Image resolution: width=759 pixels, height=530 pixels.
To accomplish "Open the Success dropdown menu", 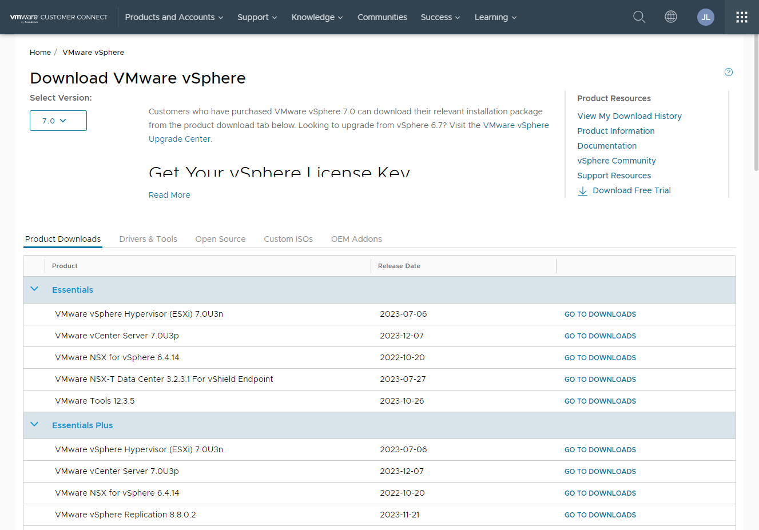I will coord(440,17).
